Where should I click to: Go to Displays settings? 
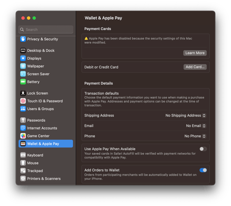point(46,58)
